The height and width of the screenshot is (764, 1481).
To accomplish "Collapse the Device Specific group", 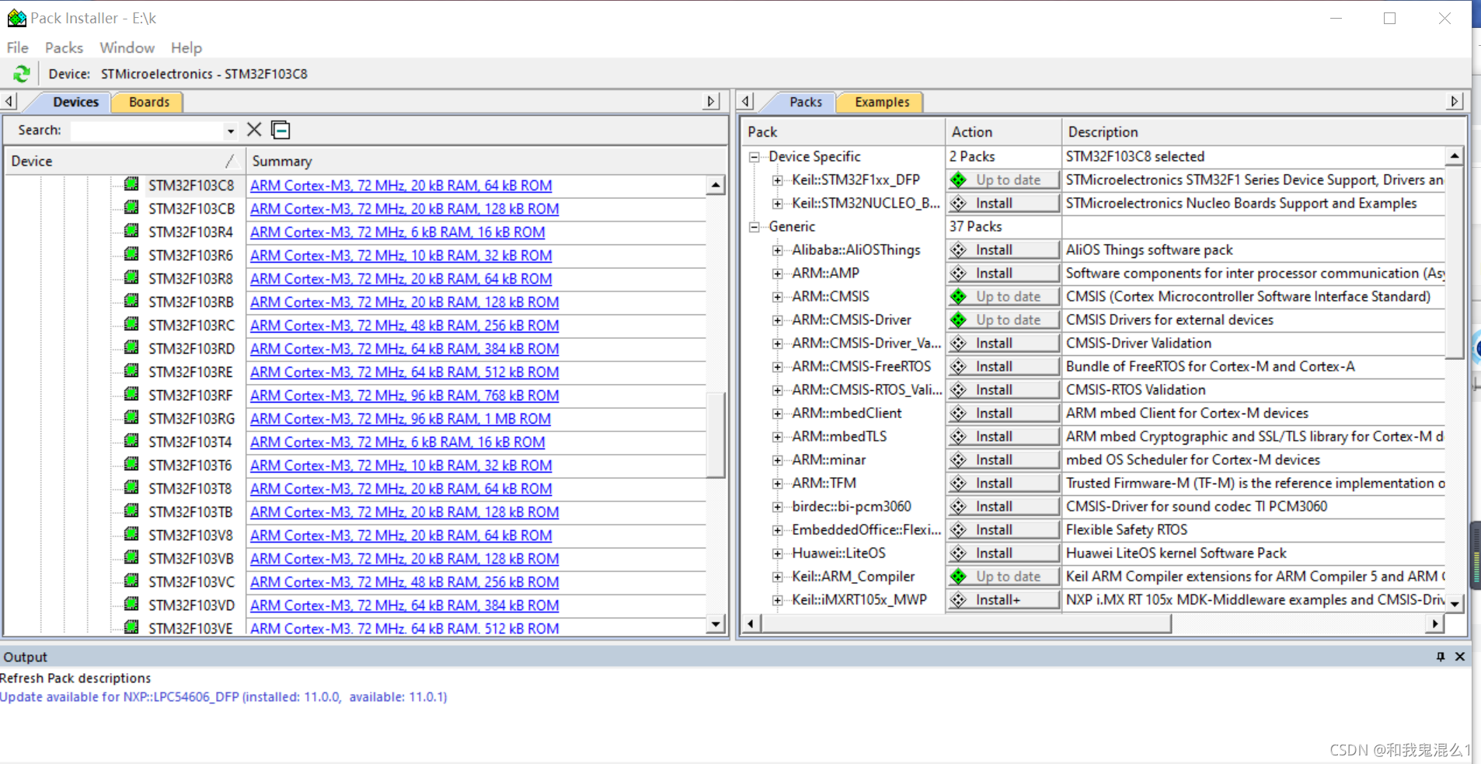I will click(754, 157).
